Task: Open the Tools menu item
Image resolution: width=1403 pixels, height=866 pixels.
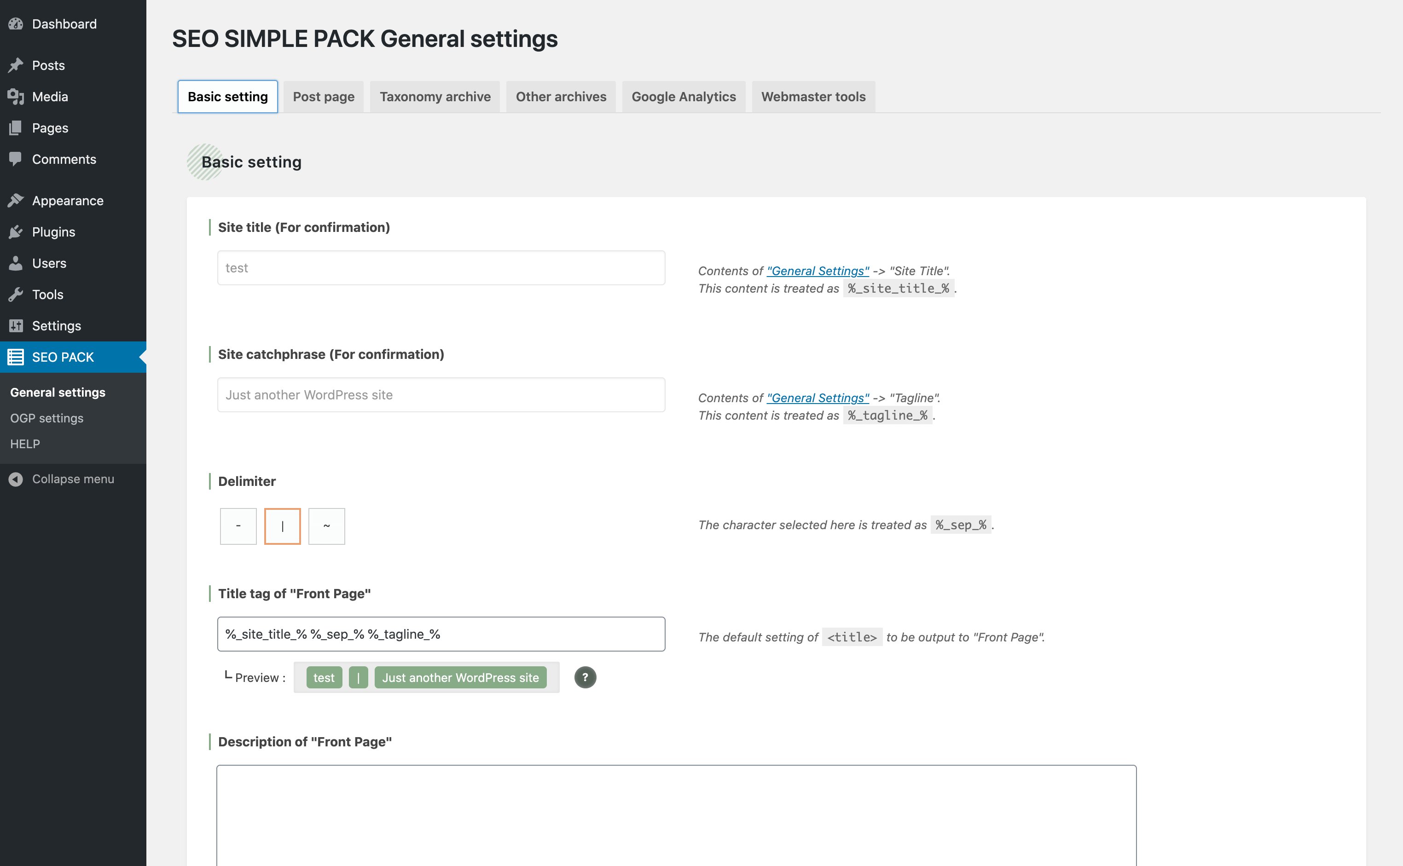Action: (73, 294)
